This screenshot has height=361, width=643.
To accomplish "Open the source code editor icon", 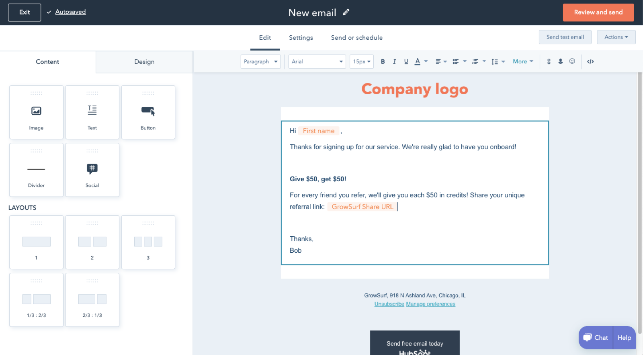I will click(x=590, y=61).
